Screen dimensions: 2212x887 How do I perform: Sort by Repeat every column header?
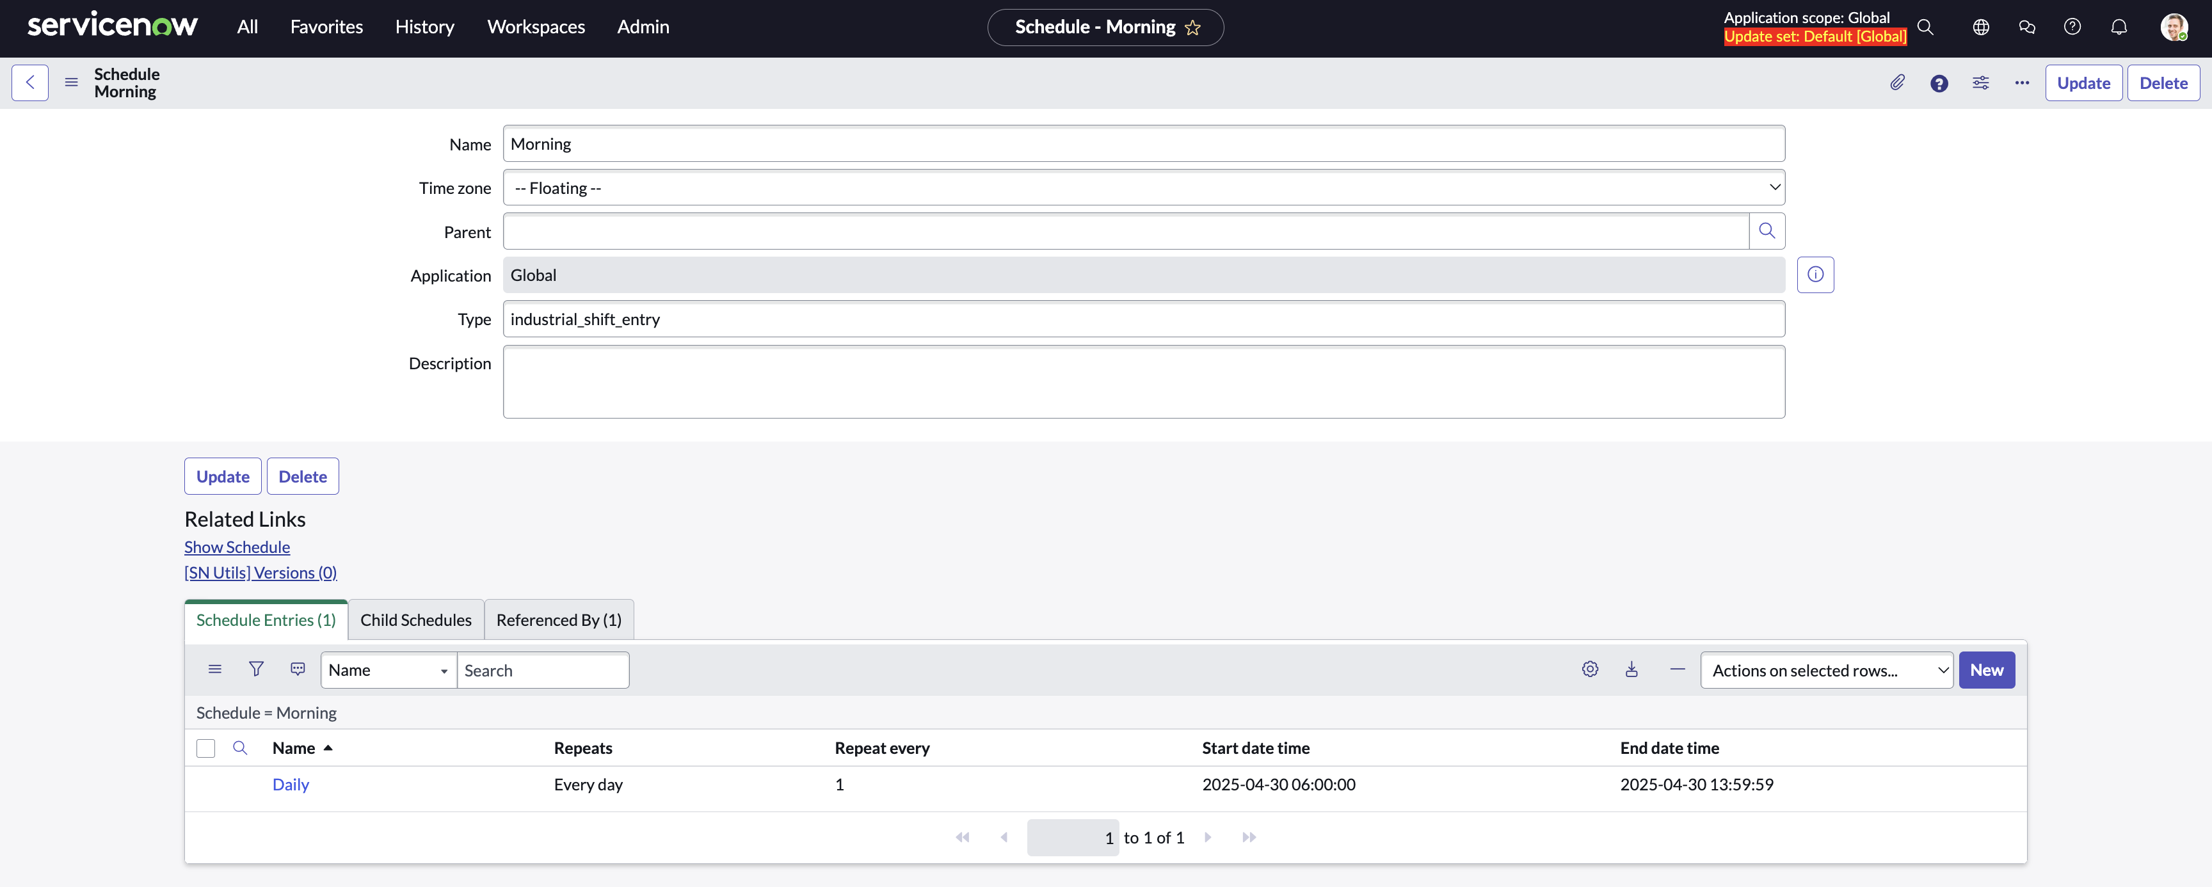(882, 748)
